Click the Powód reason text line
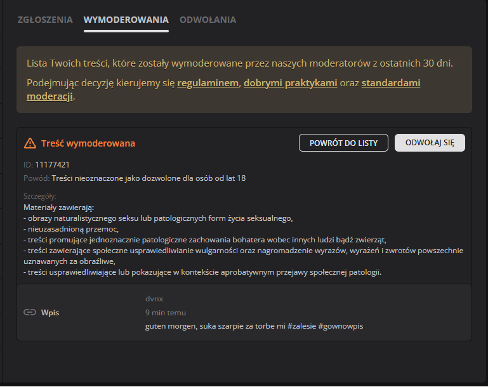 148,178
